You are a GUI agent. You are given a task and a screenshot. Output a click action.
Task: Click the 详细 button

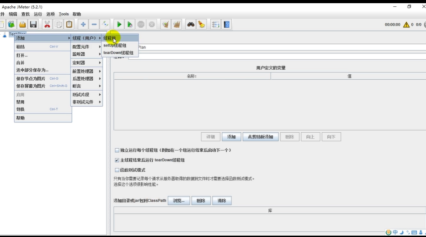(211, 137)
